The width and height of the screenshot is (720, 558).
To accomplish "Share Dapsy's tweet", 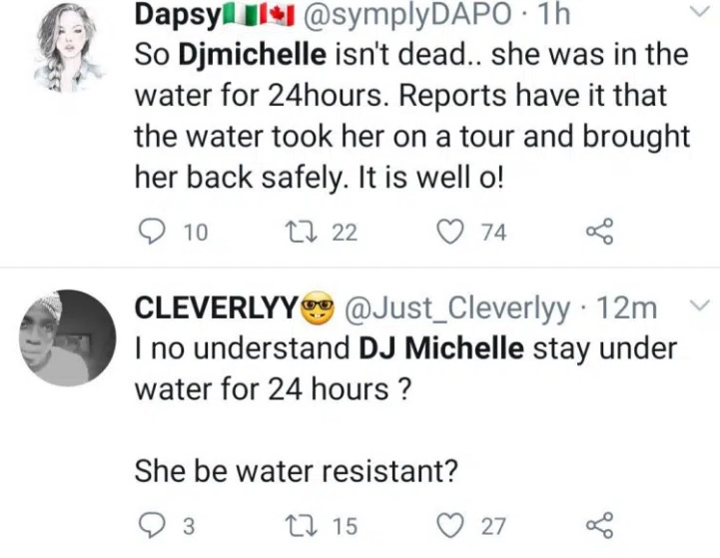I will (x=598, y=233).
